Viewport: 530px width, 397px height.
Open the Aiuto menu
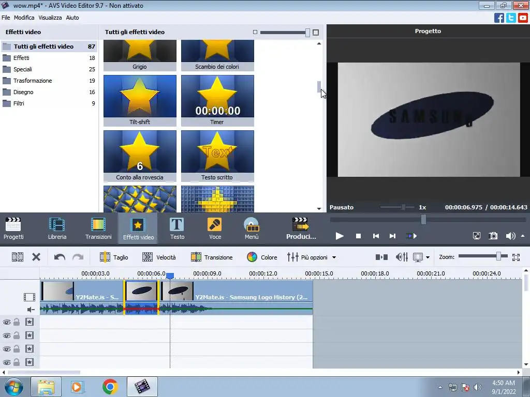pos(72,18)
